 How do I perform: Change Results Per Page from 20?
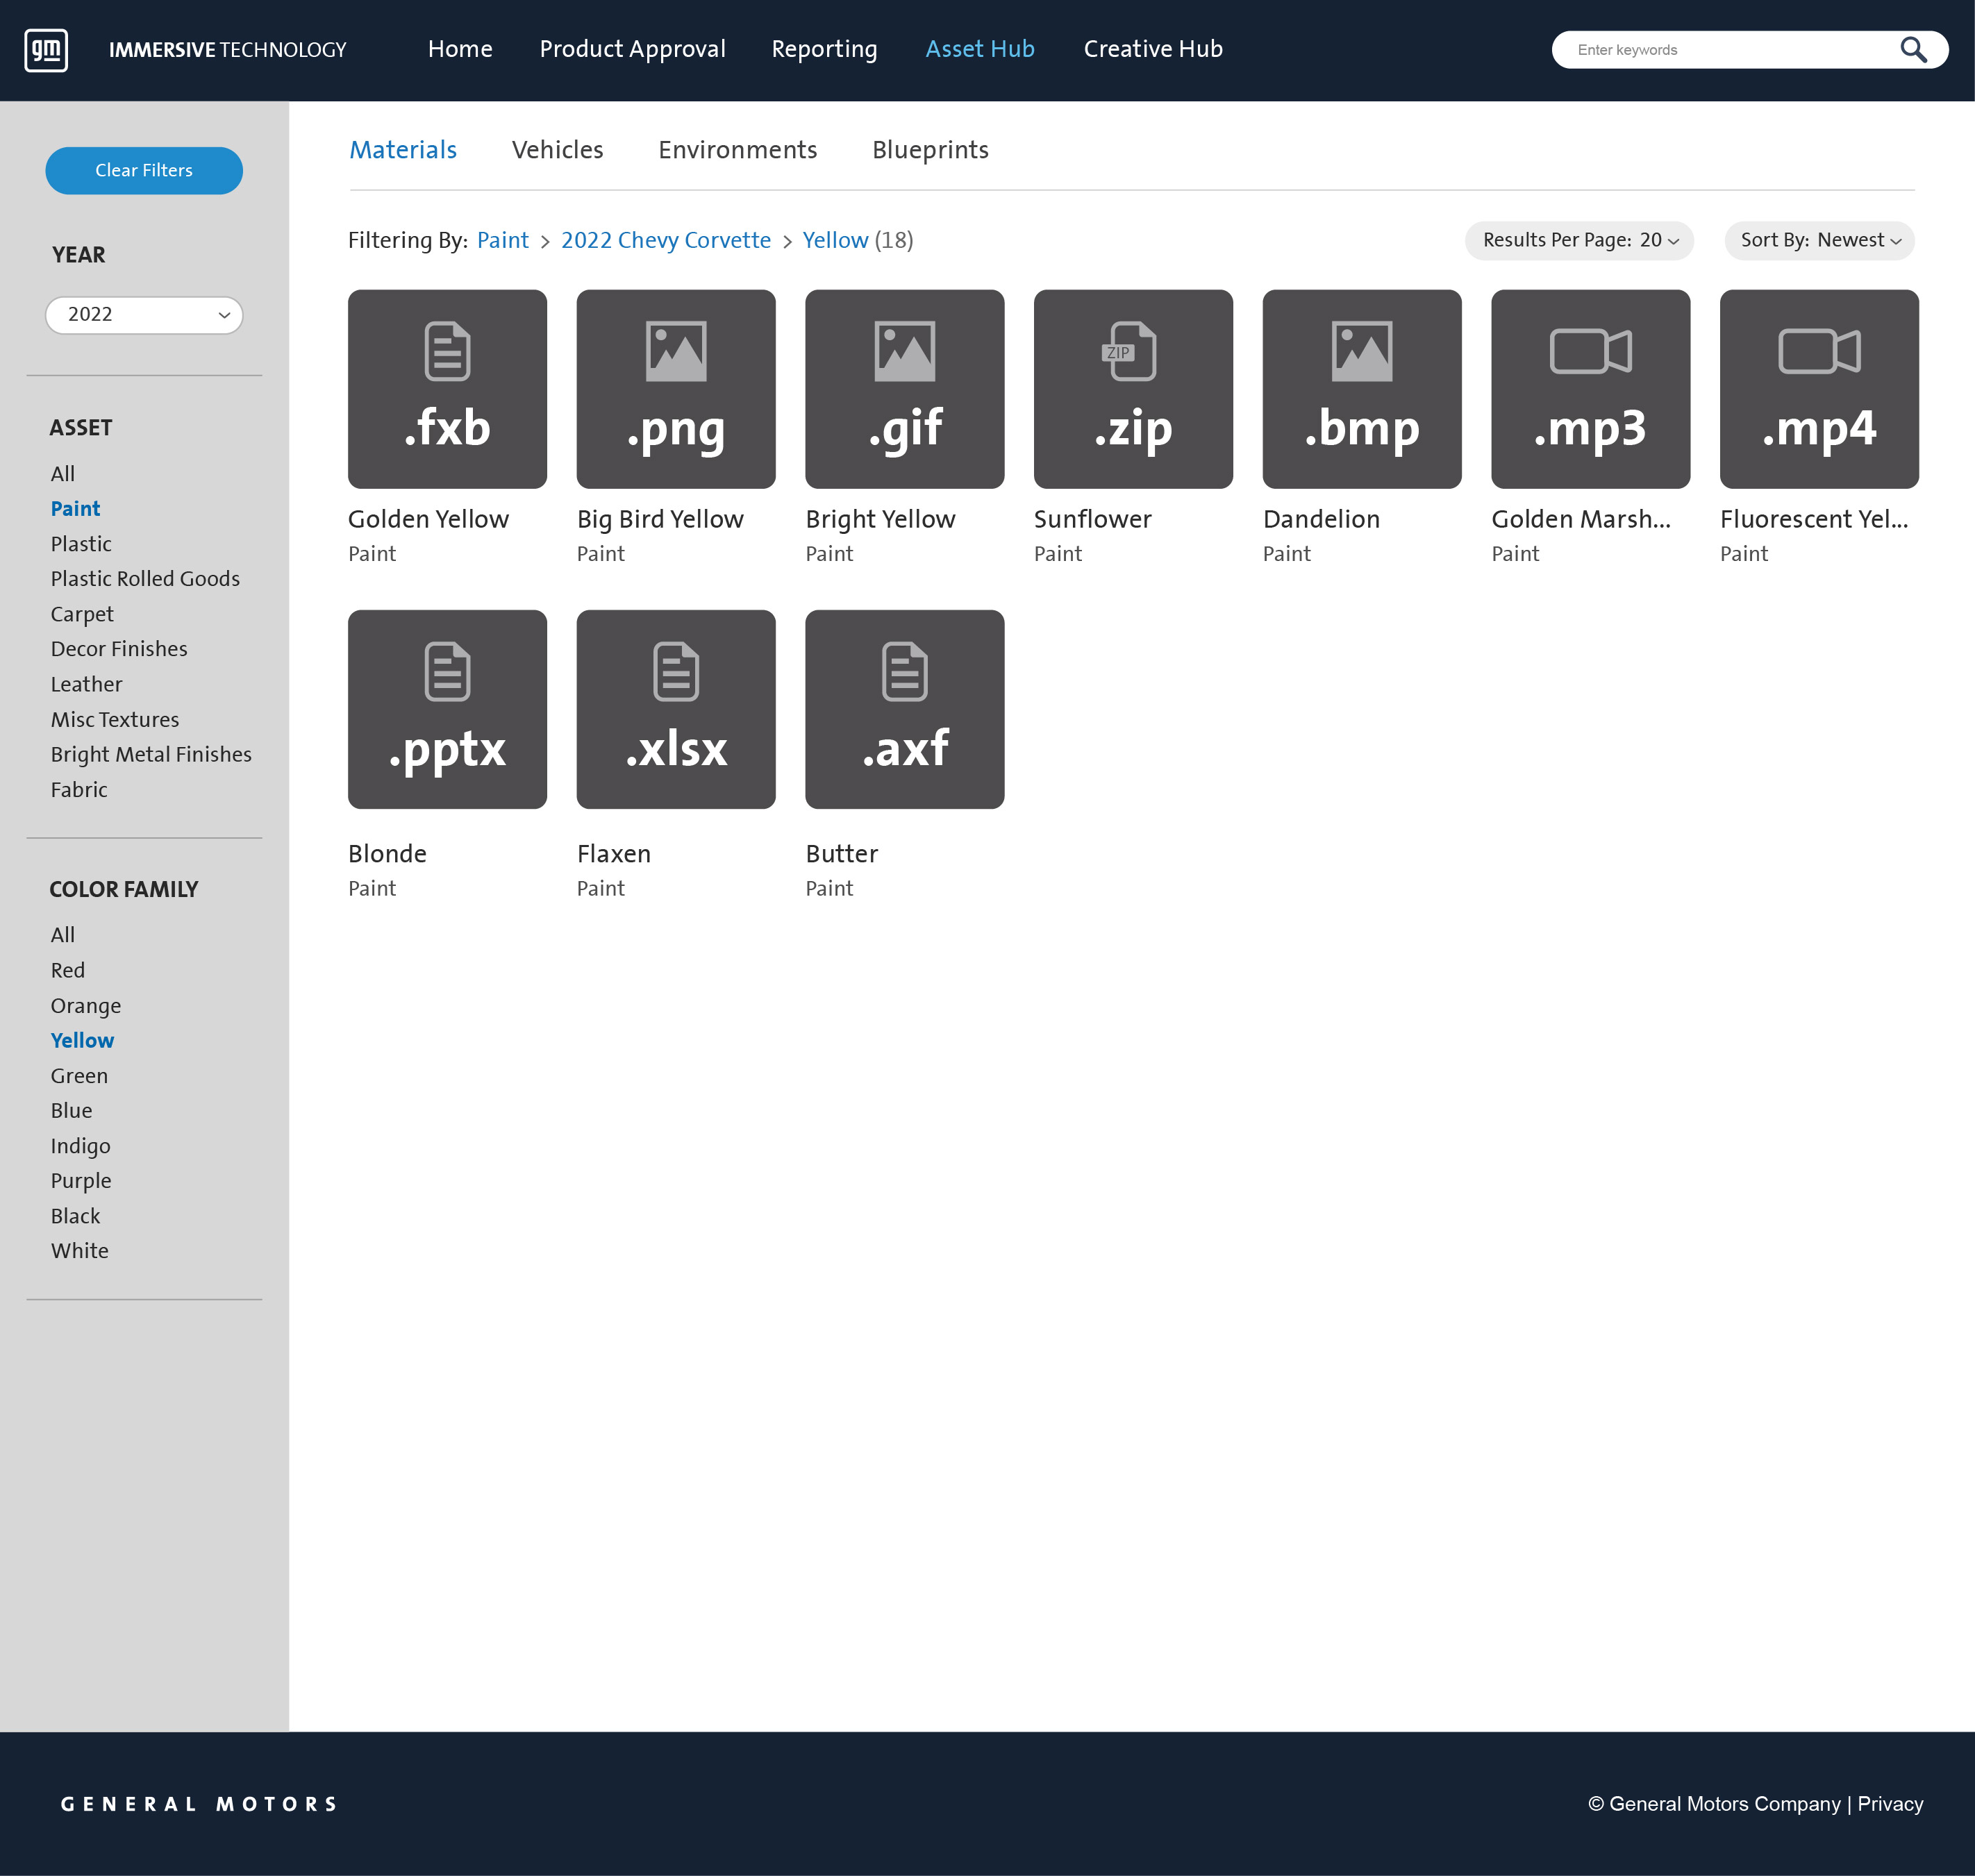[x=1578, y=240]
